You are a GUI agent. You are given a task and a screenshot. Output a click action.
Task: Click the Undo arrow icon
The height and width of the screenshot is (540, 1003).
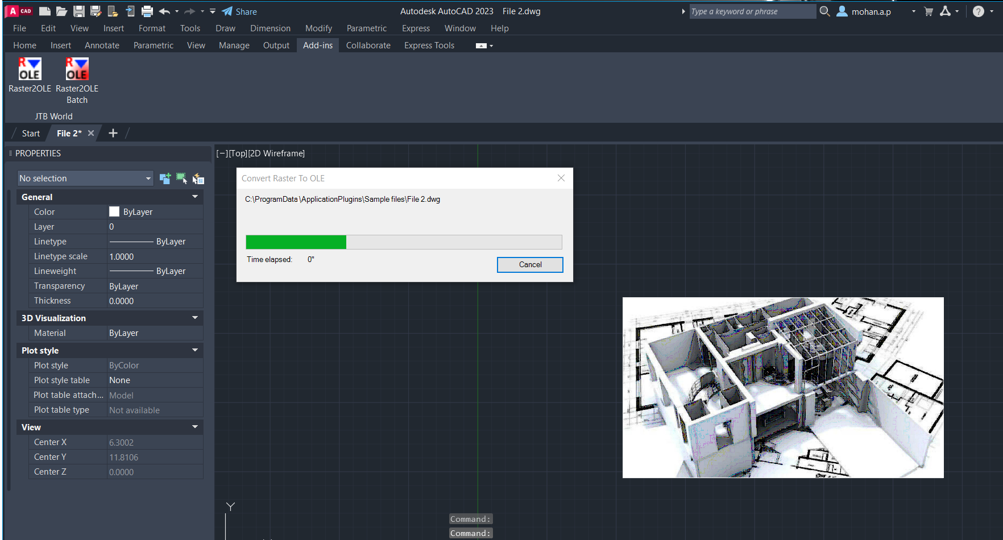click(164, 11)
